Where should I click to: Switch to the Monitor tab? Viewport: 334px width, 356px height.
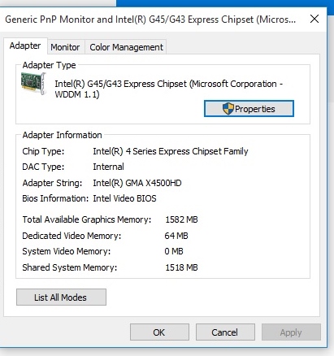click(65, 47)
